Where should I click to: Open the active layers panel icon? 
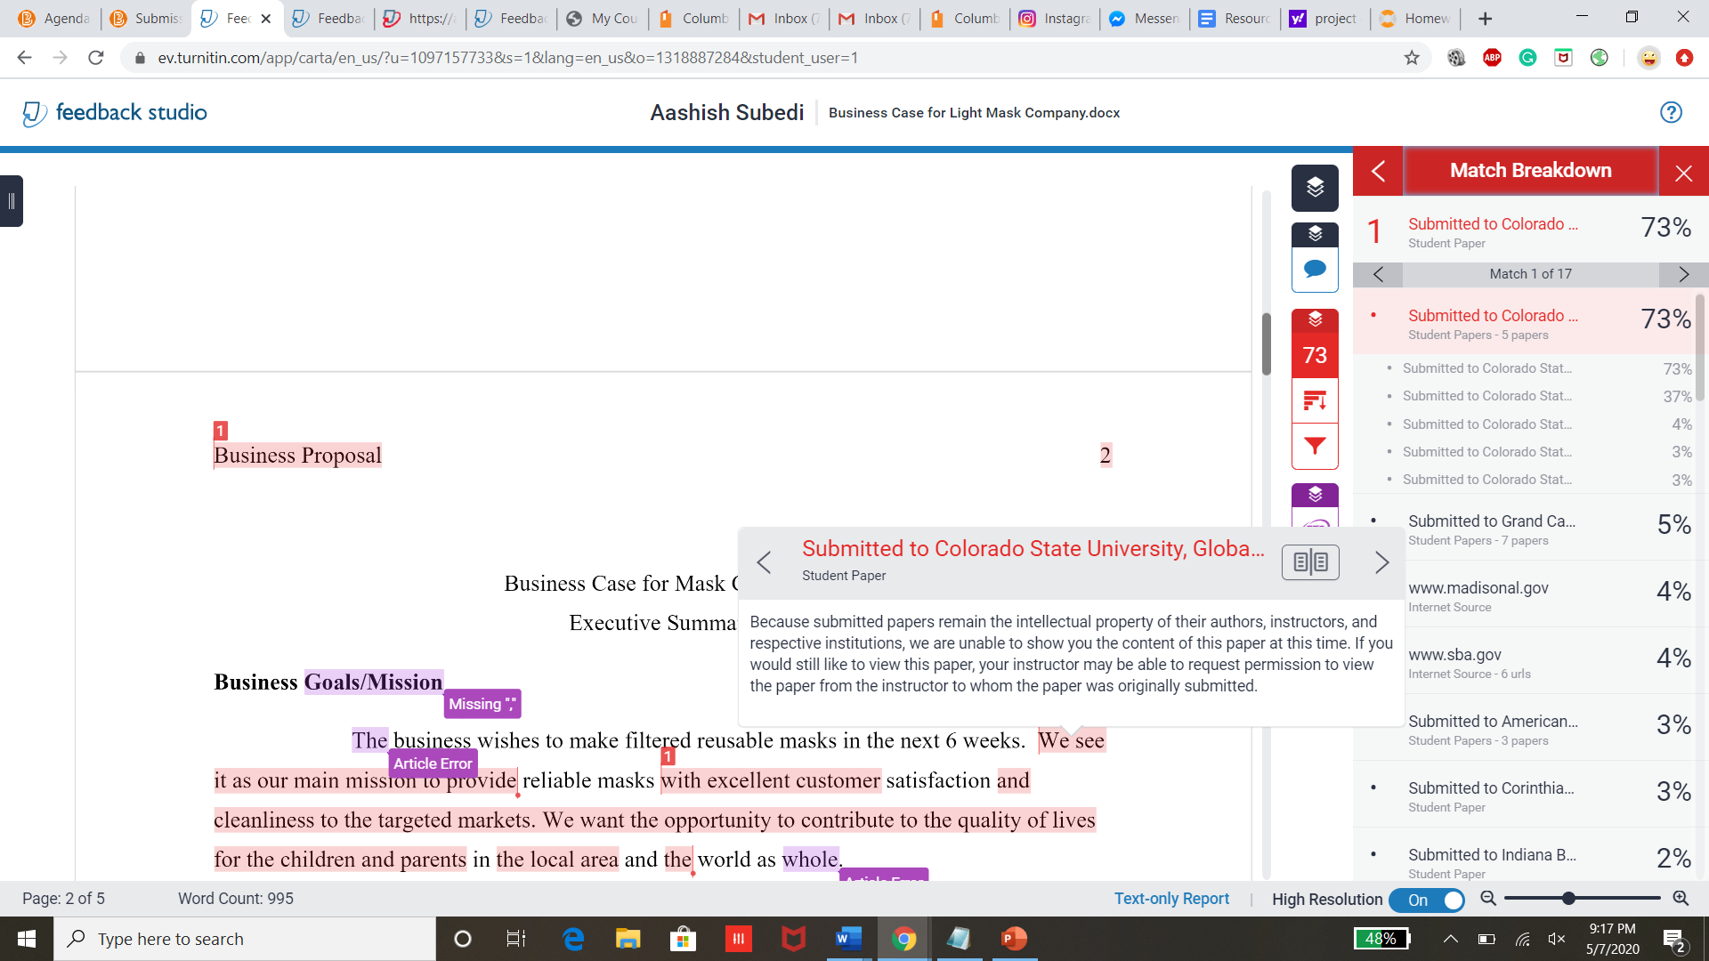(1315, 188)
